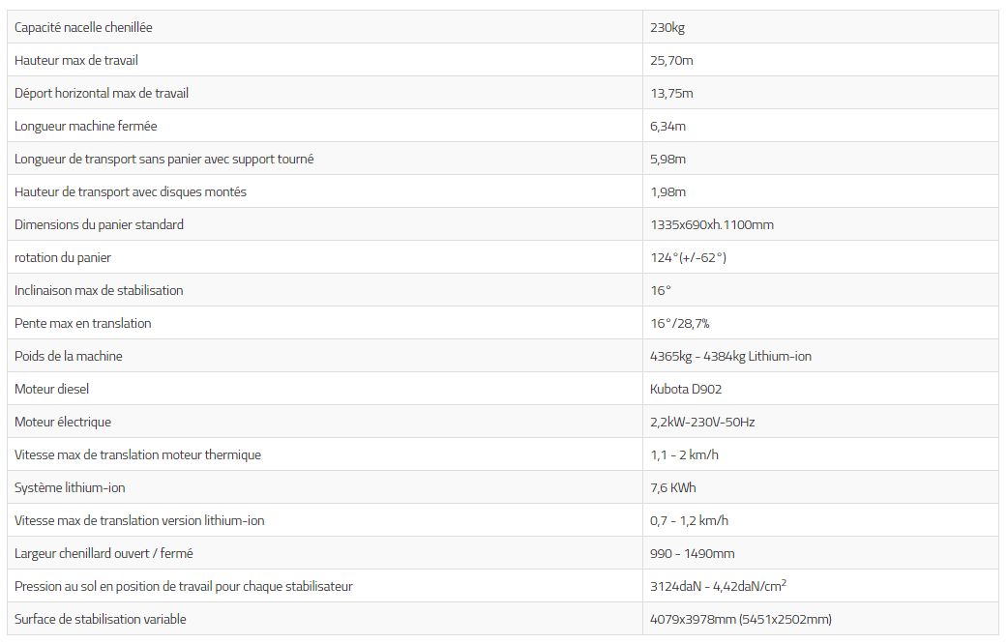The height and width of the screenshot is (644, 1008).
Task: Select 'Longueur machine fermée' row label
Action: tap(86, 126)
